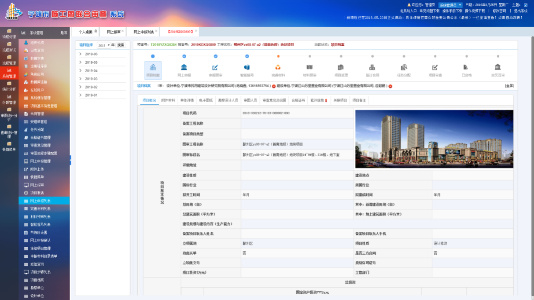
Task: Open 系统管理 in the left icon bar
Action: pyautogui.click(x=9, y=73)
